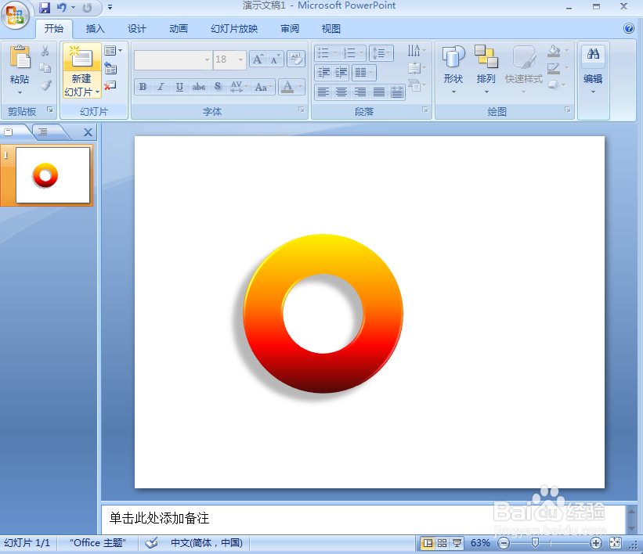Image resolution: width=643 pixels, height=554 pixels.
Task: Convert text to SmartArt graphic
Action: 417,85
